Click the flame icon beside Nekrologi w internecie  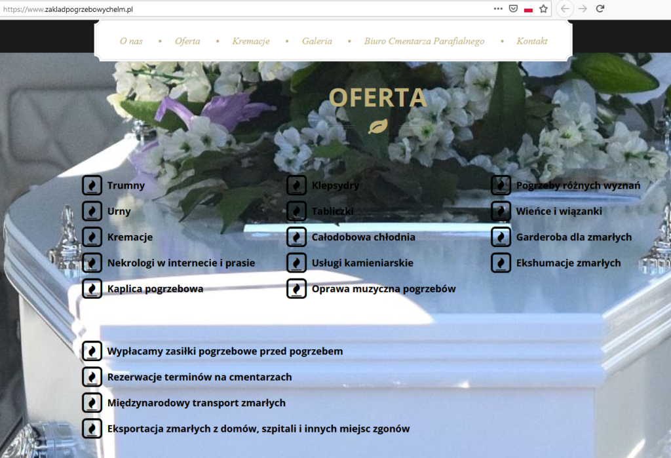(92, 263)
